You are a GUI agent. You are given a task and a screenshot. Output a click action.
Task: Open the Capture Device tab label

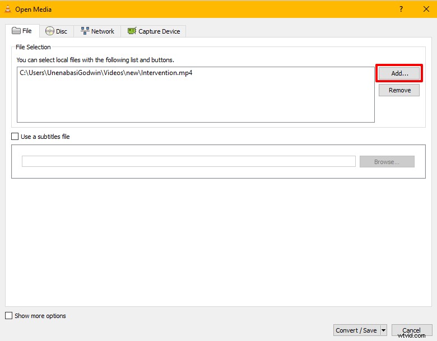(159, 31)
